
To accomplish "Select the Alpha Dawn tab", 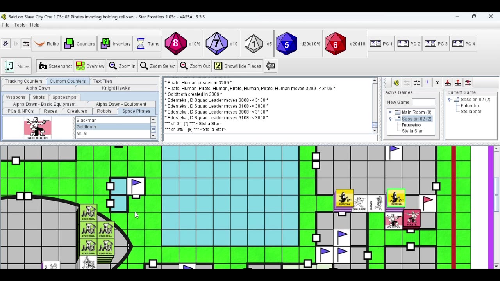I will coord(38,88).
